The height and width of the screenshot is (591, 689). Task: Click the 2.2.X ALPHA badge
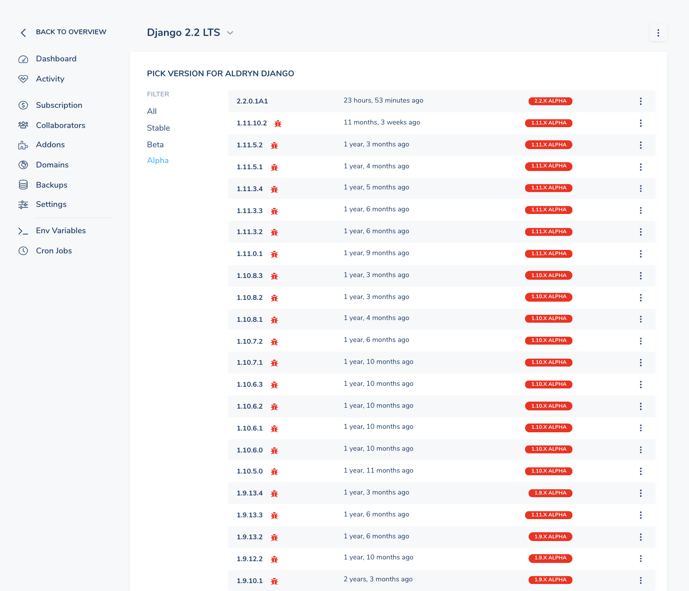click(x=550, y=101)
